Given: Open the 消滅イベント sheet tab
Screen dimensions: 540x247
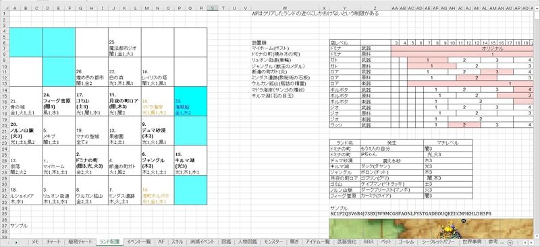Looking at the screenshot, I should [x=202, y=242].
